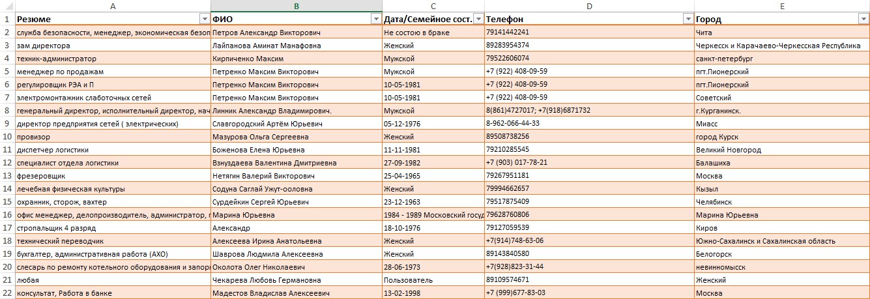Click the диспетчер логистики cell
870x299 pixels.
coord(113,150)
